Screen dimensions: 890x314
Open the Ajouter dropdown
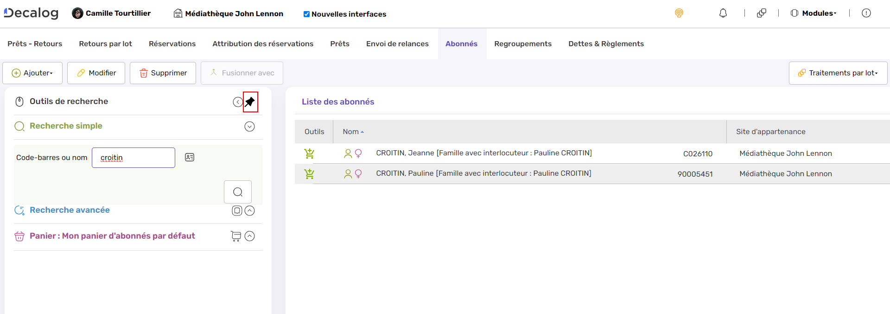click(32, 73)
